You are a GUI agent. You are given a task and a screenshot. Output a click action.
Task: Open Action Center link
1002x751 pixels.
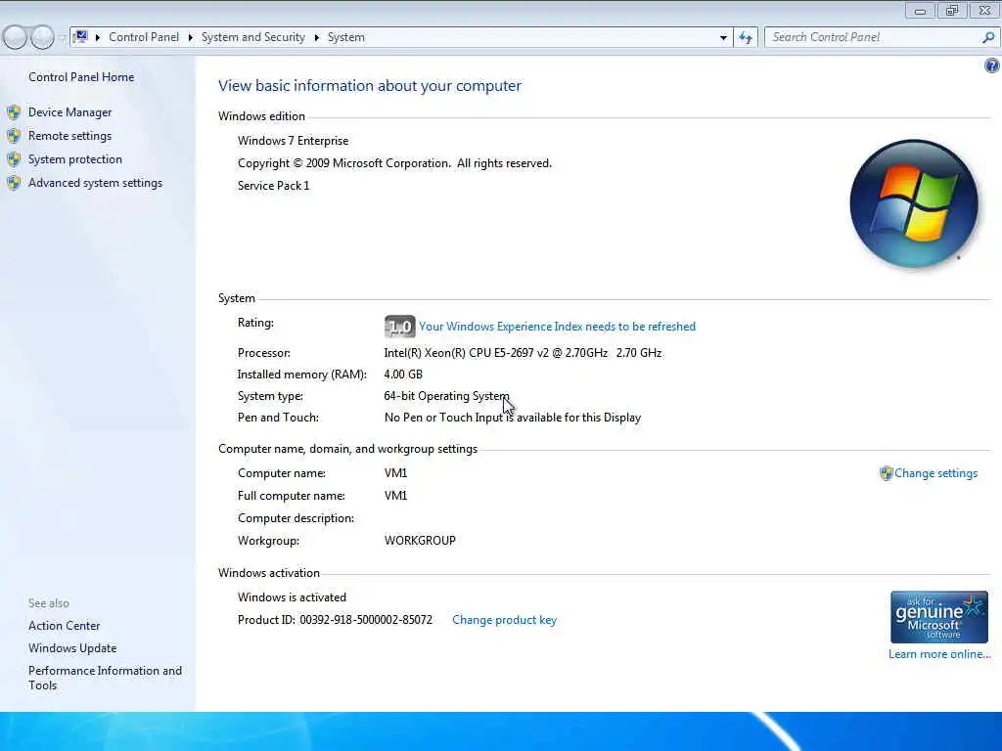tap(64, 626)
